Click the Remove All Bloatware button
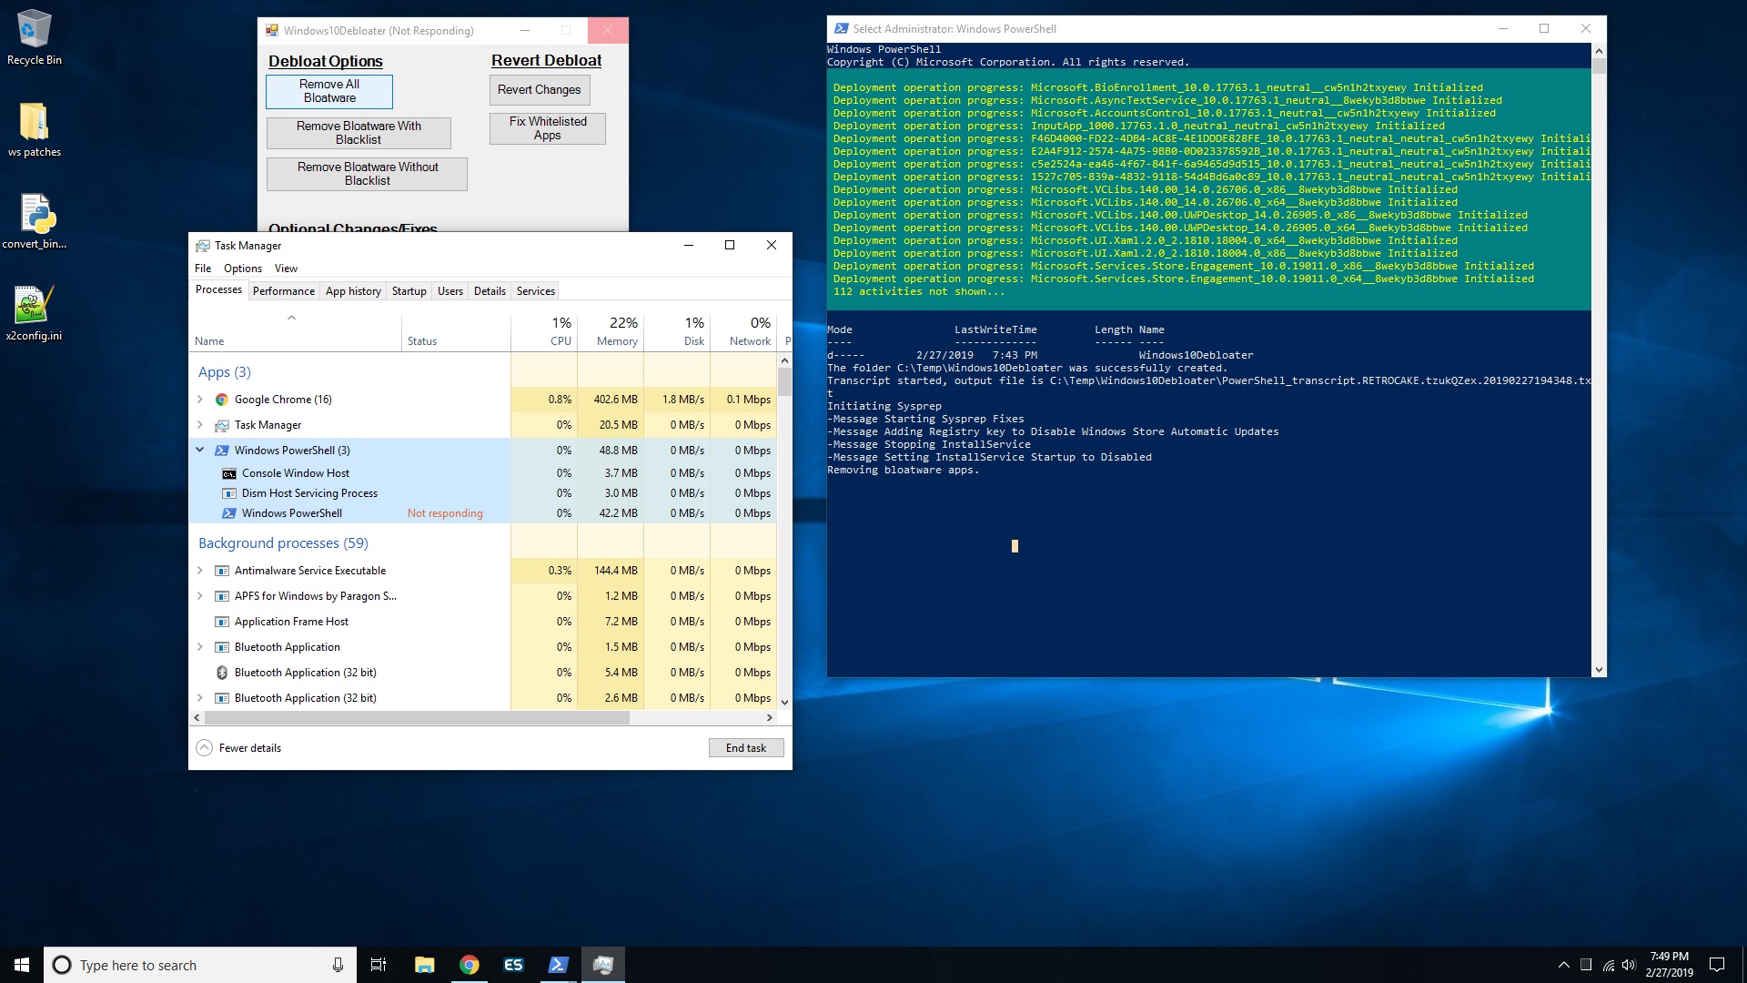Viewport: 1747px width, 983px height. pyautogui.click(x=328, y=91)
